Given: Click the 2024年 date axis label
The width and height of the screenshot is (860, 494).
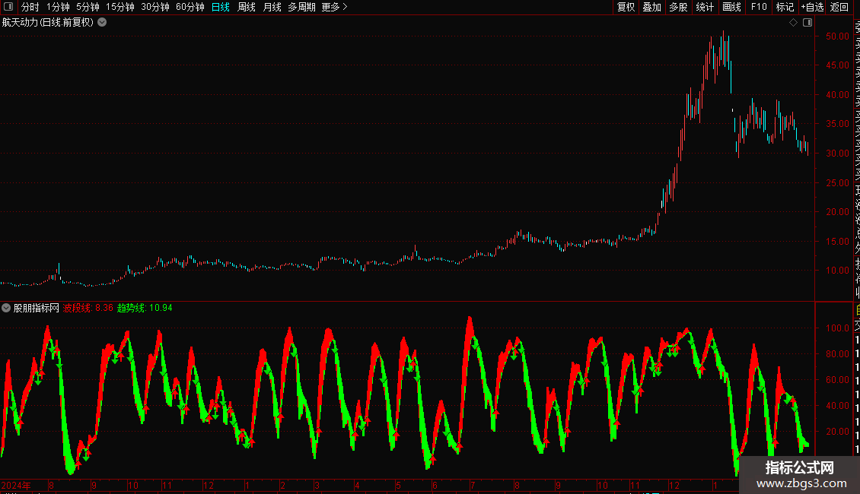Looking at the screenshot, I should (x=16, y=485).
